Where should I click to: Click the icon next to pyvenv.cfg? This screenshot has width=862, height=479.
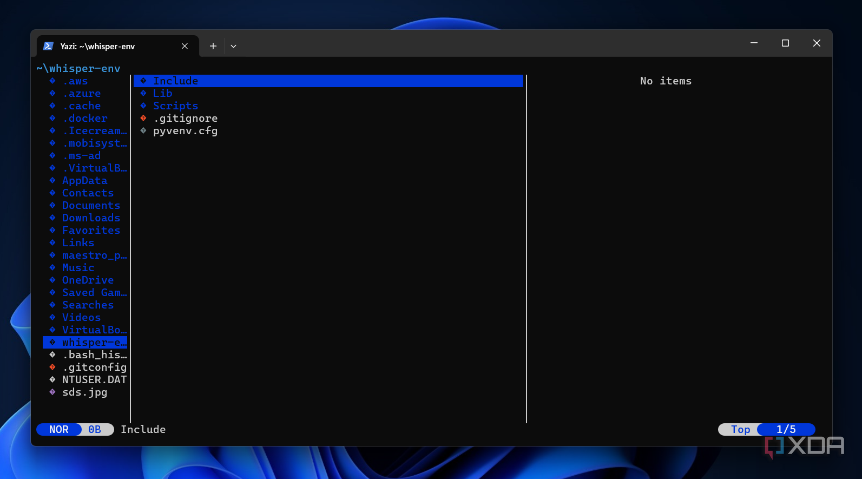143,130
